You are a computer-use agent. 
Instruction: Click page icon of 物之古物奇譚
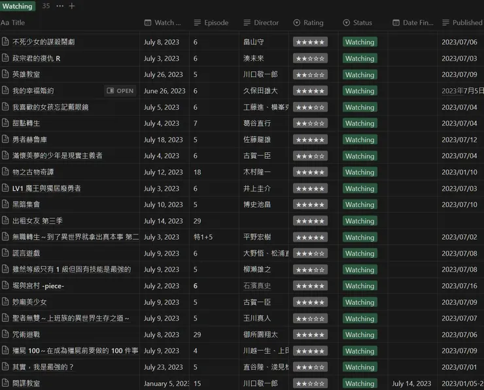[x=5, y=171]
